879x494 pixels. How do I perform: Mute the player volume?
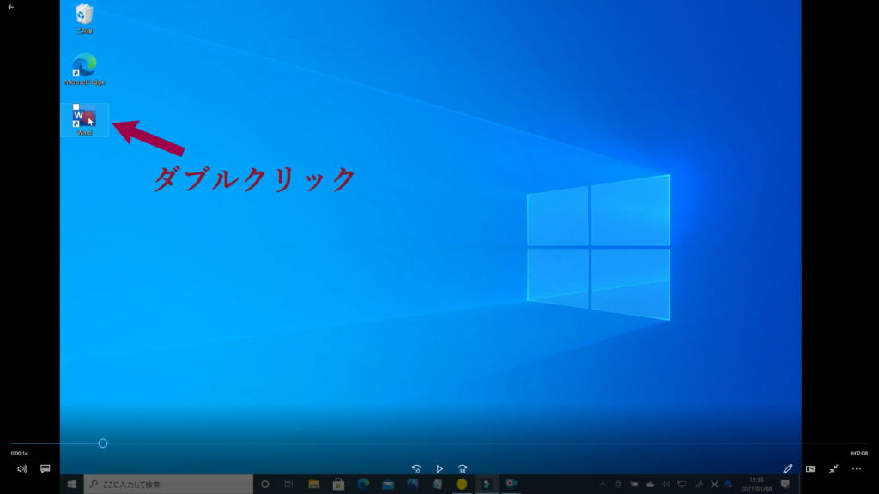click(22, 469)
